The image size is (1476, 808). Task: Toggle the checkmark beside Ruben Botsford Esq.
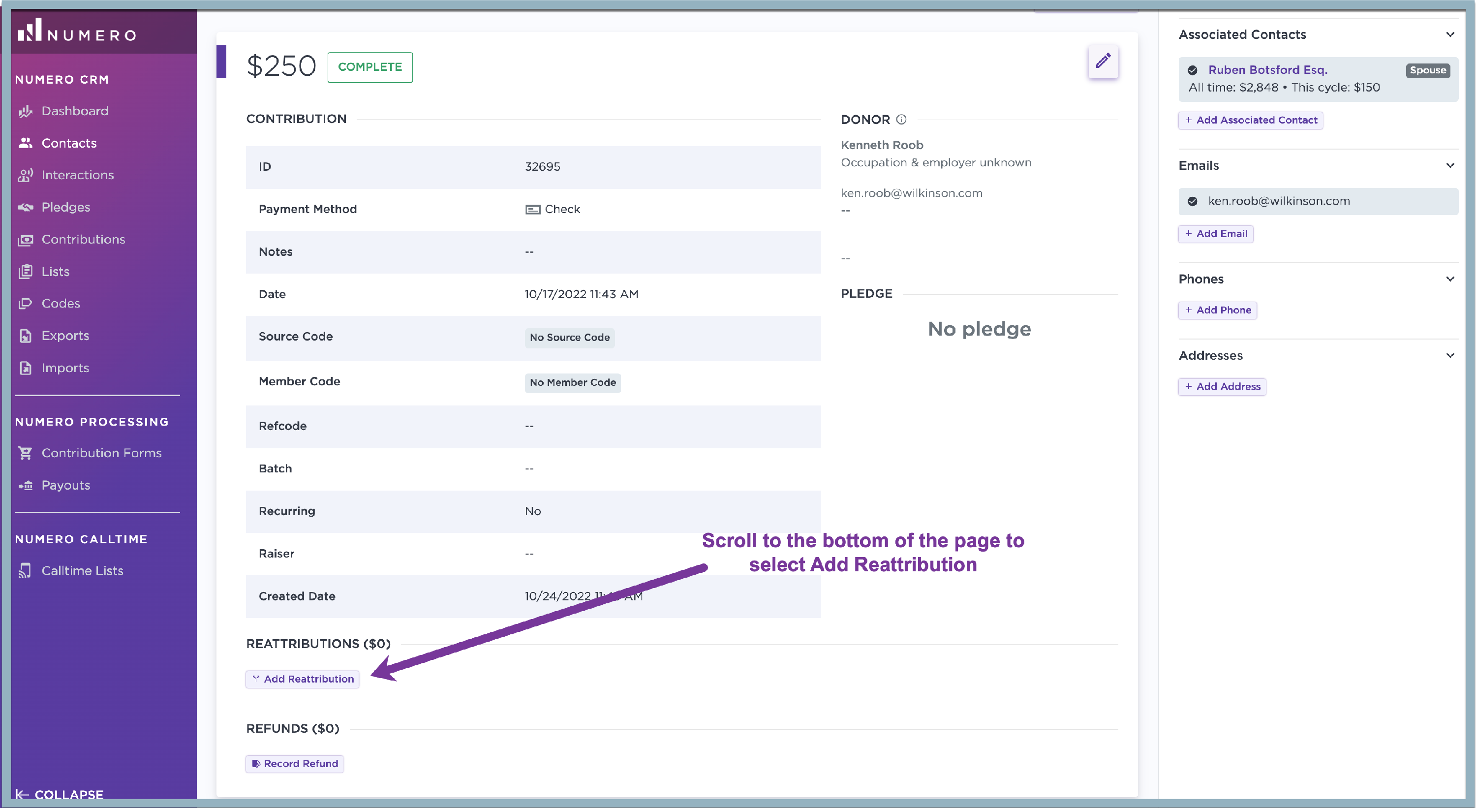(1193, 70)
